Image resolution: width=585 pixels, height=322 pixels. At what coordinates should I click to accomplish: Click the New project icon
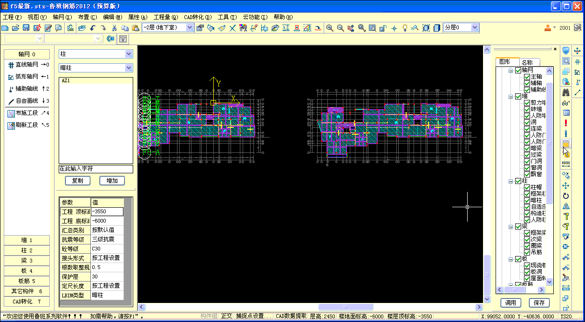pyautogui.click(x=6, y=28)
